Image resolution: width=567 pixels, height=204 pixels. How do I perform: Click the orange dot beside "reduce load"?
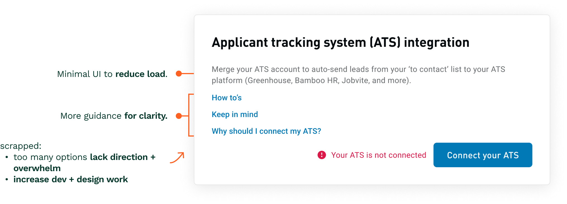pyautogui.click(x=179, y=74)
